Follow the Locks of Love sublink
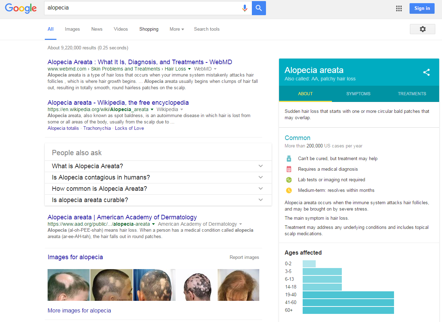Viewport: 442px width, 322px height. pyautogui.click(x=129, y=128)
